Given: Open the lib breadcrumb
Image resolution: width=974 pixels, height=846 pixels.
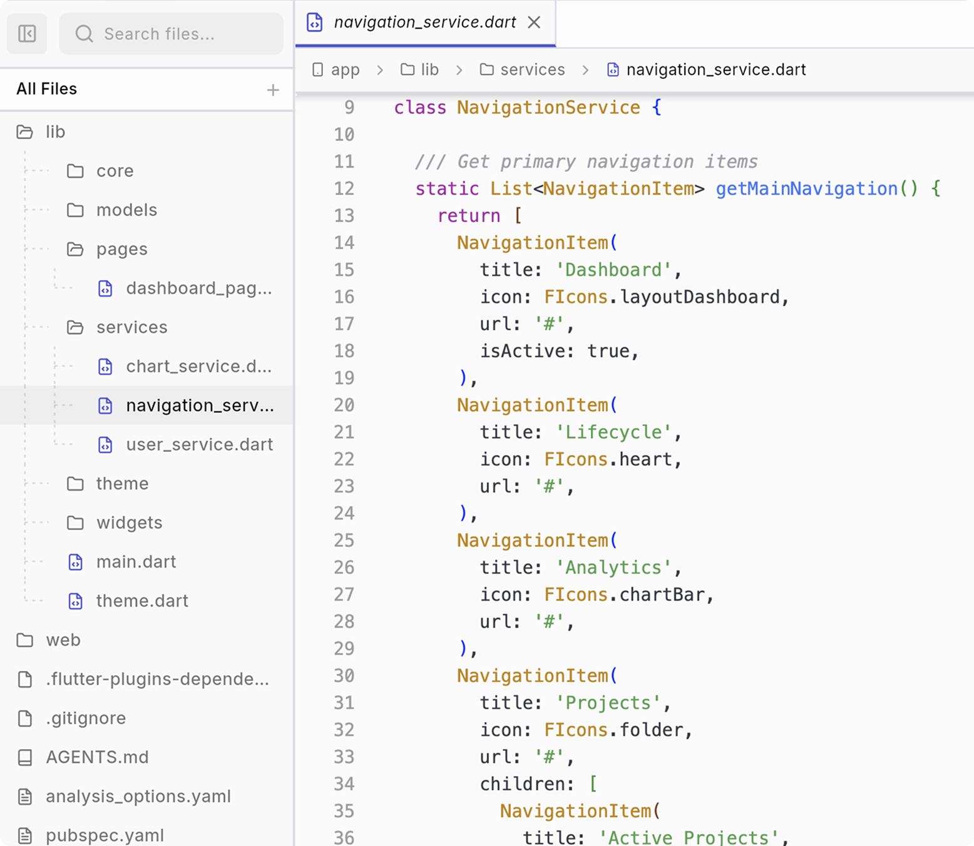Looking at the screenshot, I should point(420,69).
